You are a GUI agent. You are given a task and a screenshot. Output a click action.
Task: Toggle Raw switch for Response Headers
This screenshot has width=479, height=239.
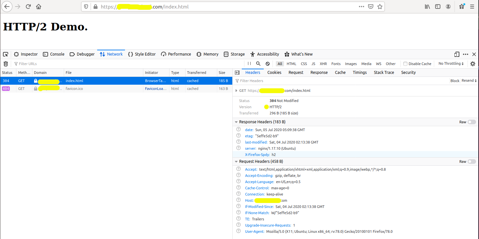click(472, 122)
